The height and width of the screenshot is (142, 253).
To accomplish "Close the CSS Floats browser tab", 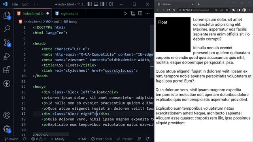I will click(x=193, y=4).
